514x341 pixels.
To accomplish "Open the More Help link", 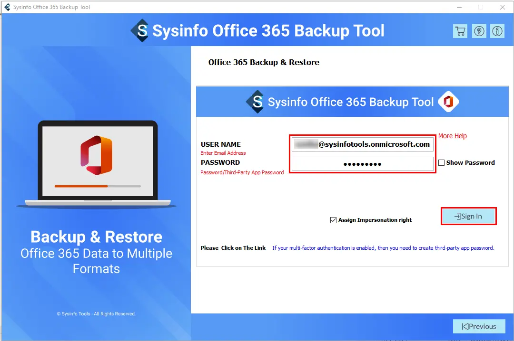I will 453,136.
